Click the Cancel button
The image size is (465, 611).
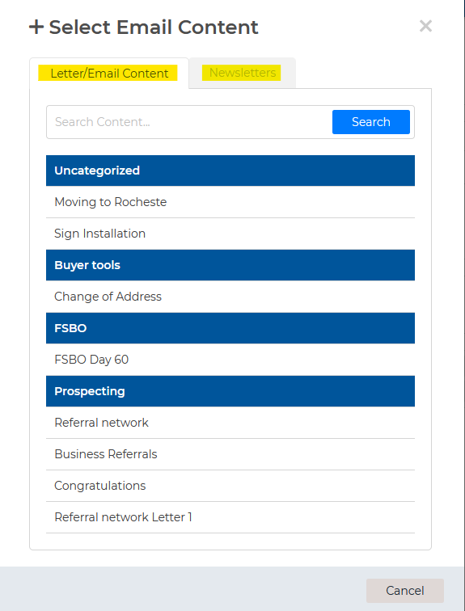404,590
